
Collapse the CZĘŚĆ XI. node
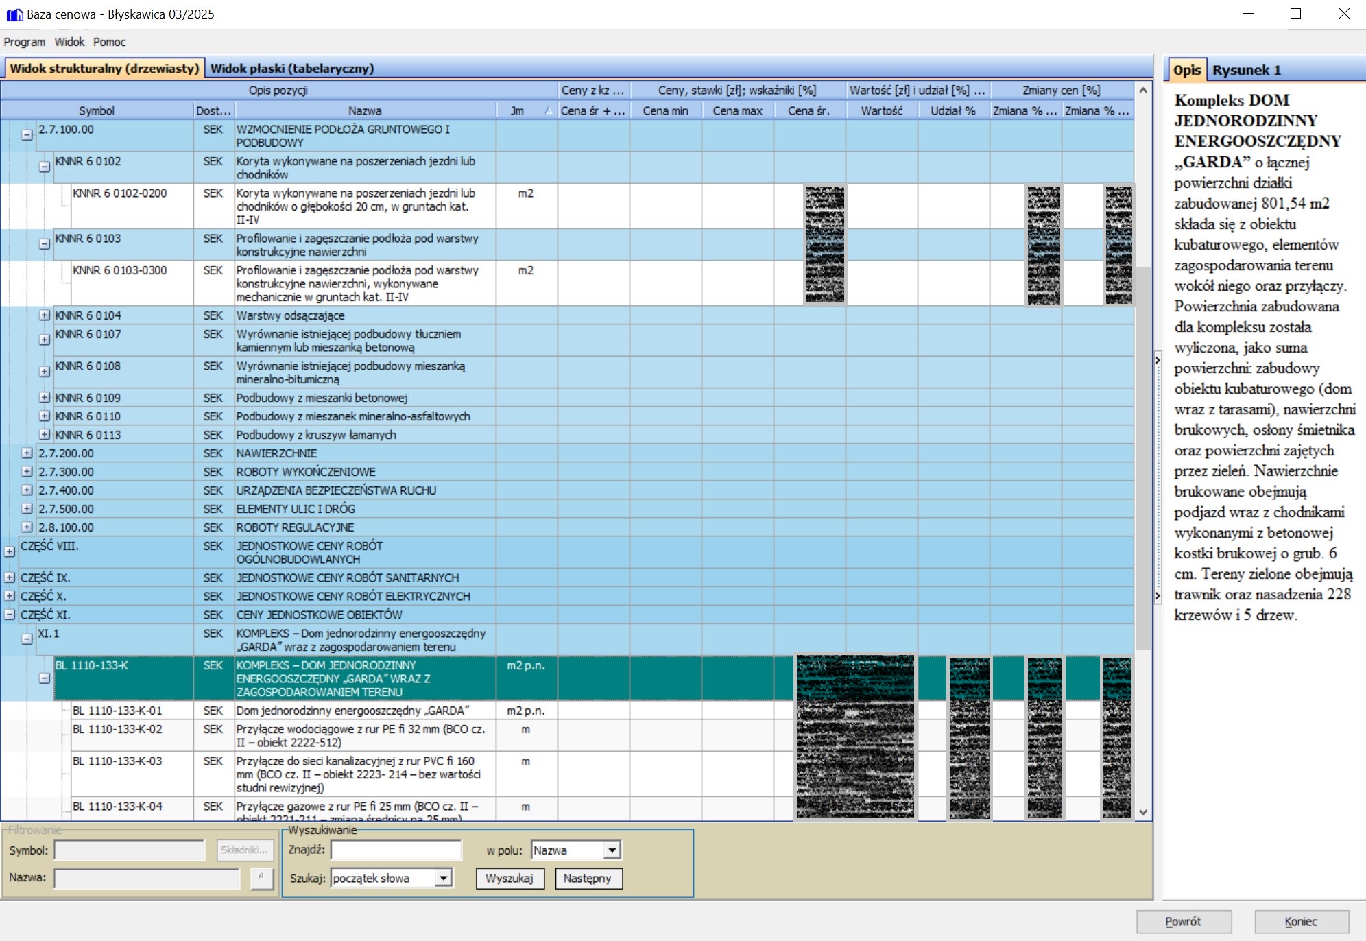10,615
